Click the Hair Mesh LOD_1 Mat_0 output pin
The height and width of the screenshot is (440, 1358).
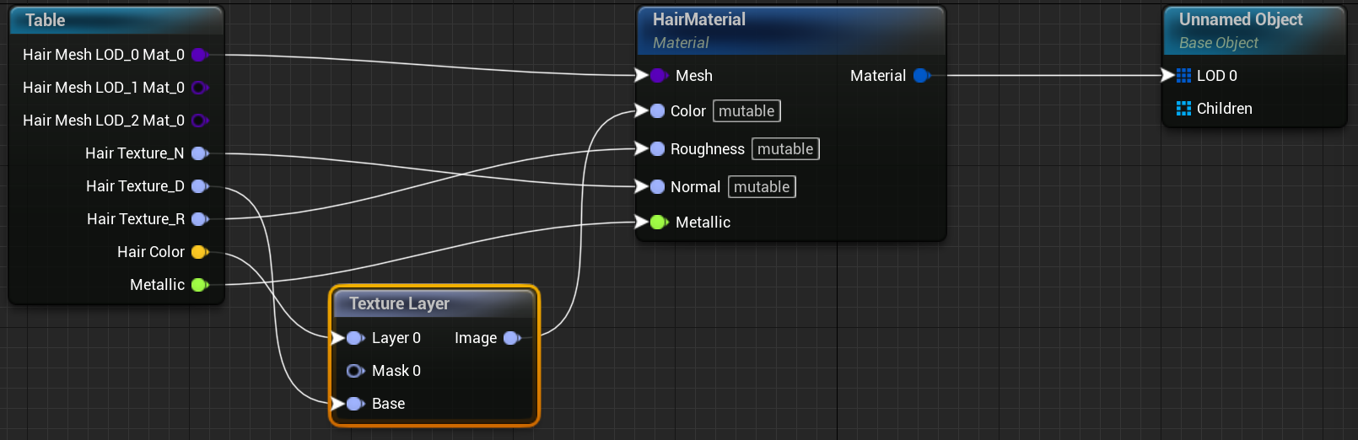(200, 88)
